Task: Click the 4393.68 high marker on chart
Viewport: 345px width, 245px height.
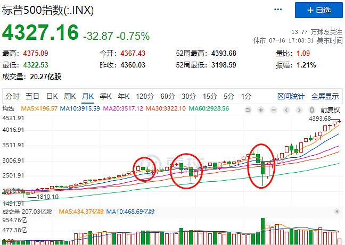Action: point(320,119)
